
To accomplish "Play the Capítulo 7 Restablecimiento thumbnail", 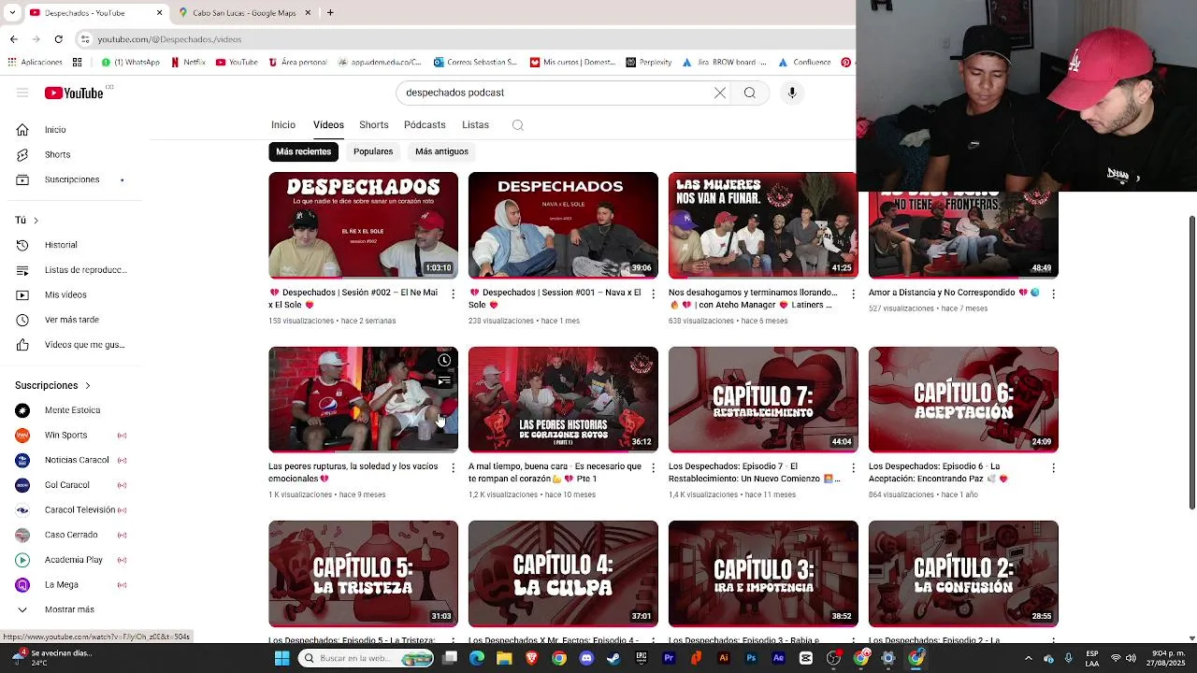I will pos(763,400).
